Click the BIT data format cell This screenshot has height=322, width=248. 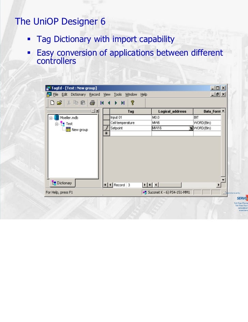pyautogui.click(x=207, y=117)
